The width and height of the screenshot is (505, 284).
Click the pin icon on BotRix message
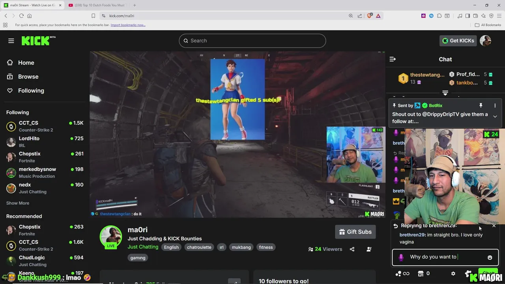point(481,106)
